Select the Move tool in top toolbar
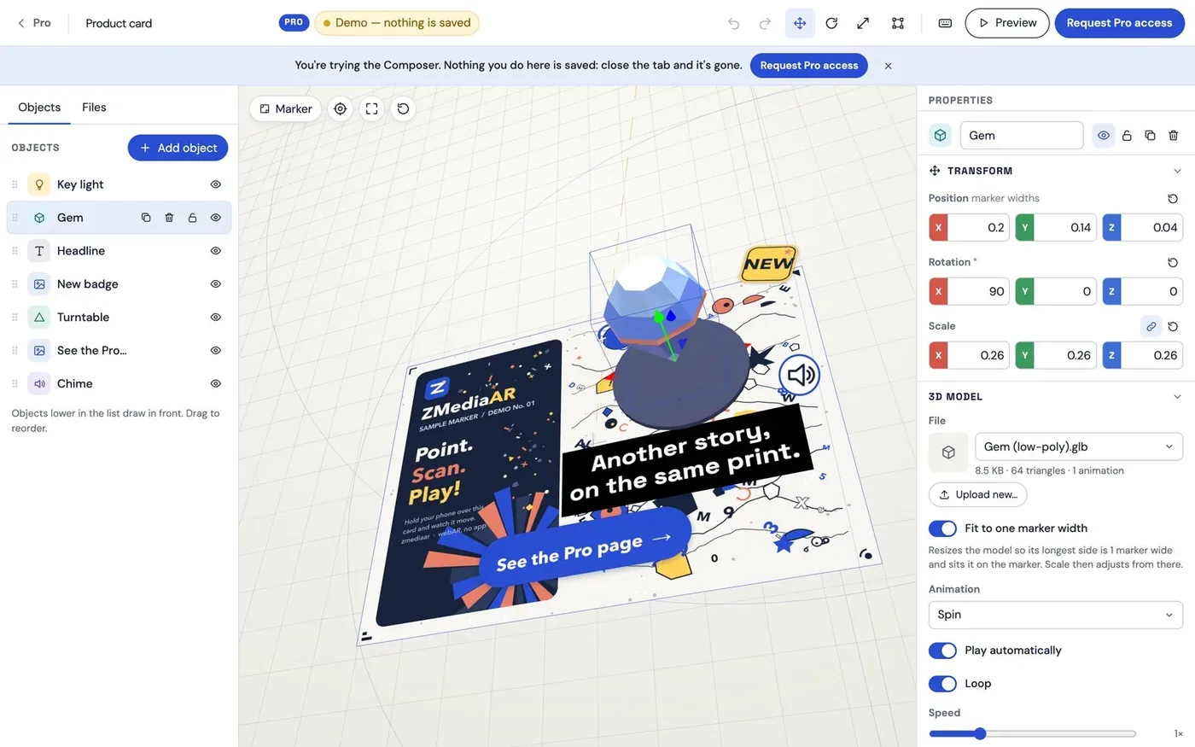Viewport: 1195px width, 747px height. 800,23
